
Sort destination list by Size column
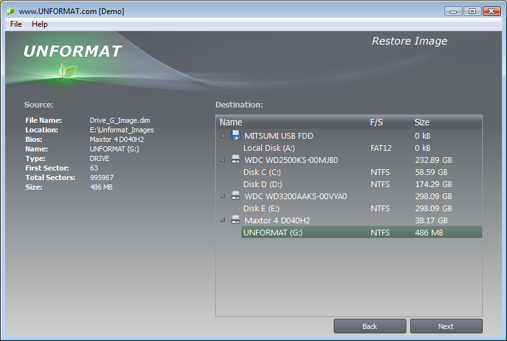tap(422, 122)
